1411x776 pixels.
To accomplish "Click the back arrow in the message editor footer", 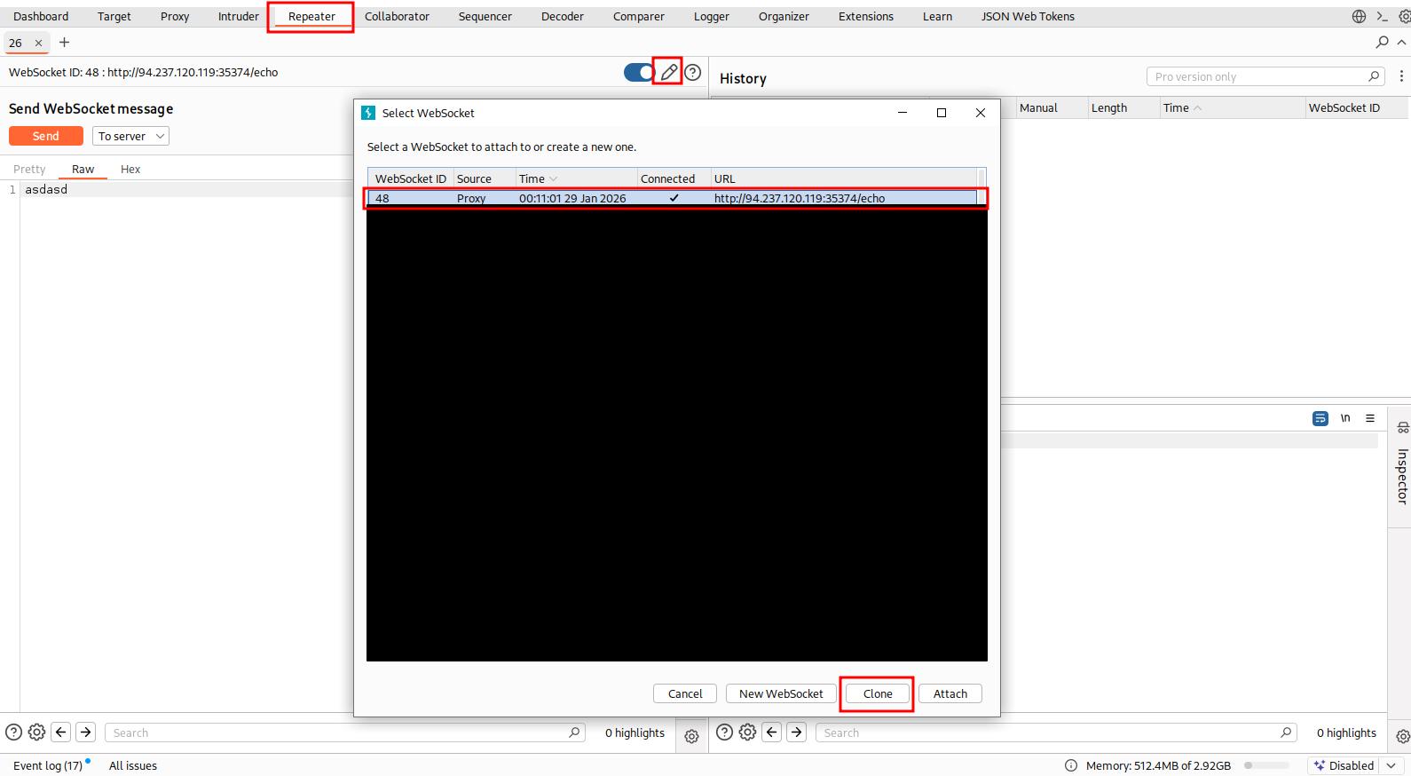I will click(x=61, y=732).
